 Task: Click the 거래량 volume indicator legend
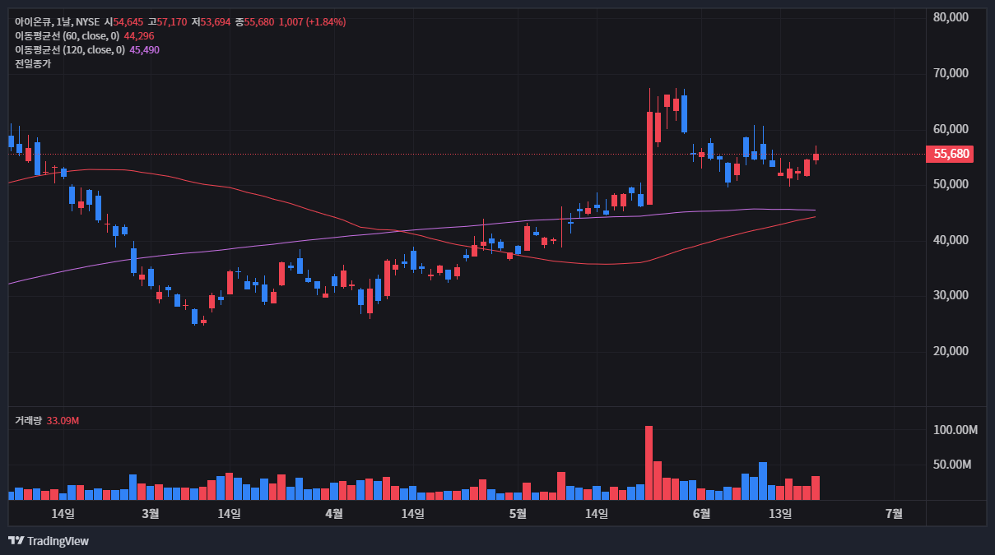(x=29, y=420)
